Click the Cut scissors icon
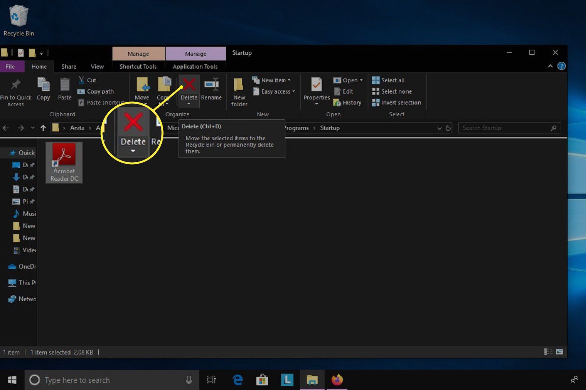The width and height of the screenshot is (586, 390). click(81, 80)
